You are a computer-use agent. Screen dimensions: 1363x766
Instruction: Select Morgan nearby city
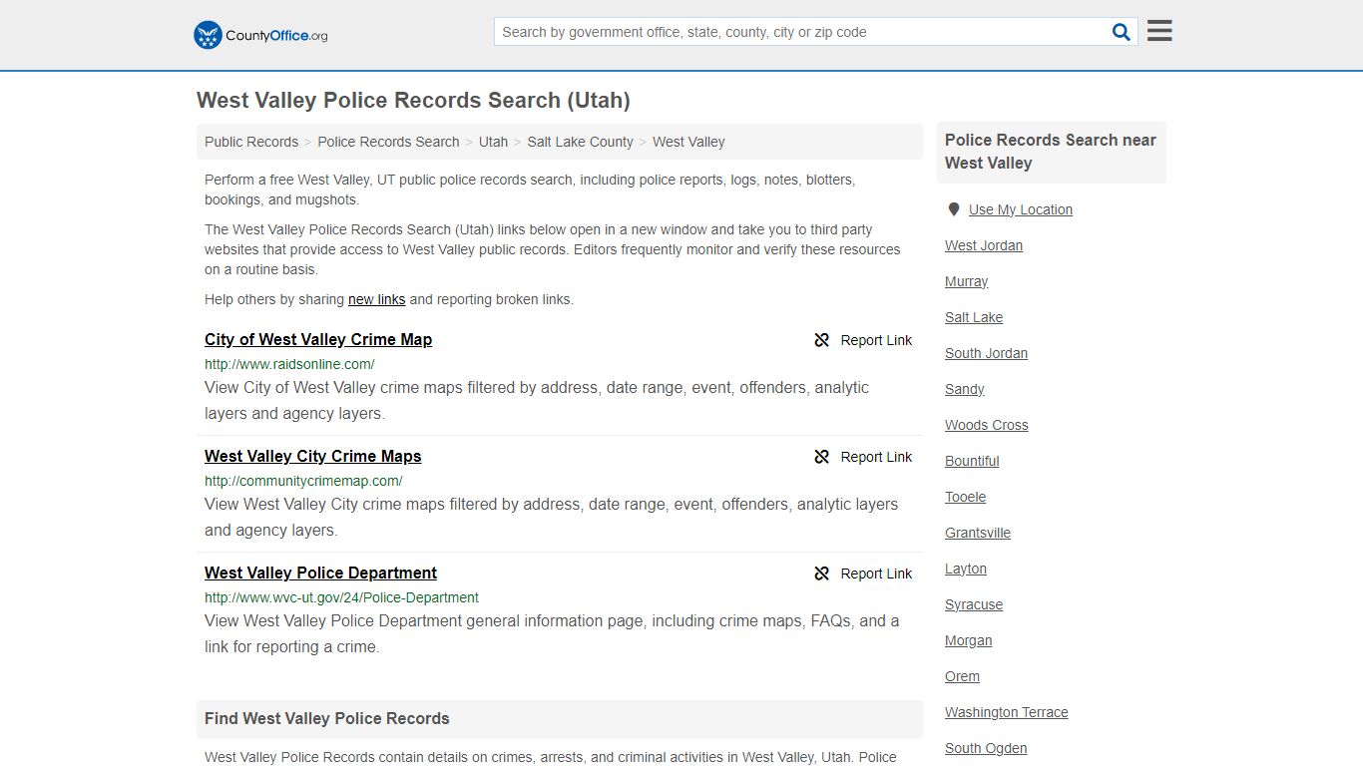969,640
